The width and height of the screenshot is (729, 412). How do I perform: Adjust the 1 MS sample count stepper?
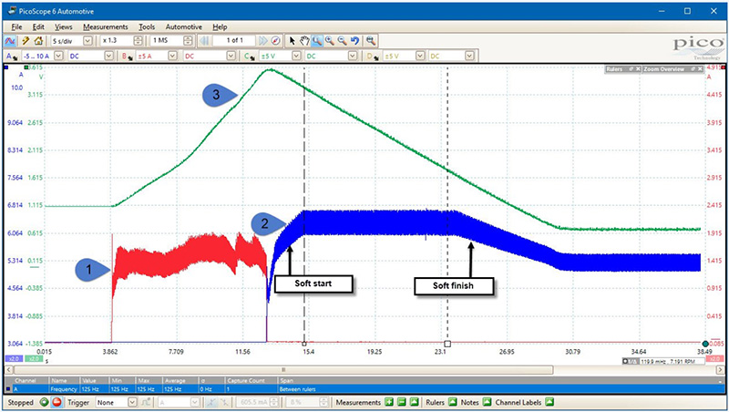tap(188, 41)
